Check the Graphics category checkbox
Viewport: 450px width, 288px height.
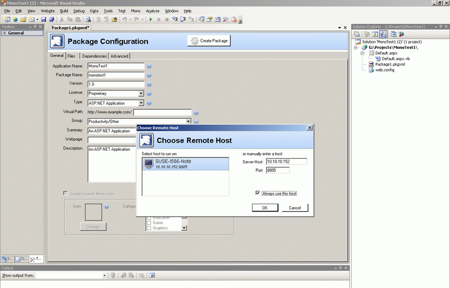click(x=149, y=228)
